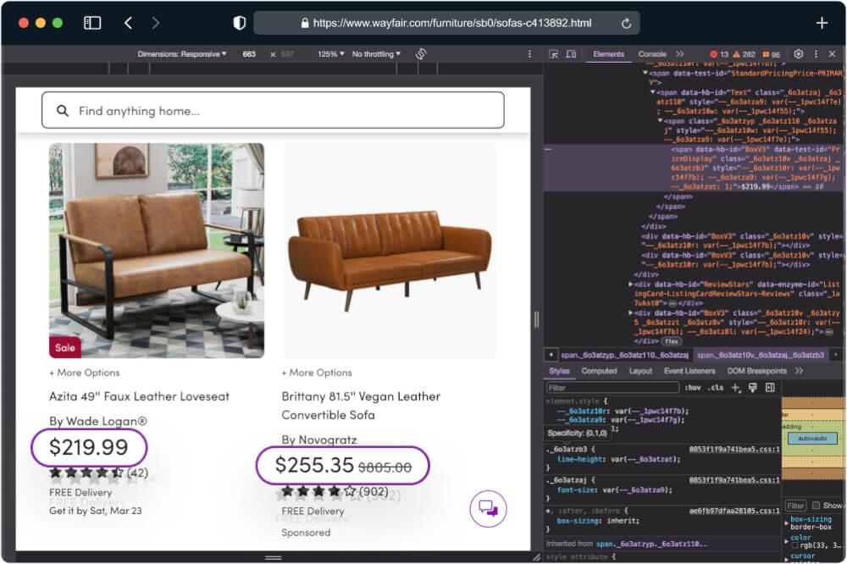This screenshot has width=847, height=564.
Task: Toggle the device emulation toolbar icon
Action: (573, 53)
